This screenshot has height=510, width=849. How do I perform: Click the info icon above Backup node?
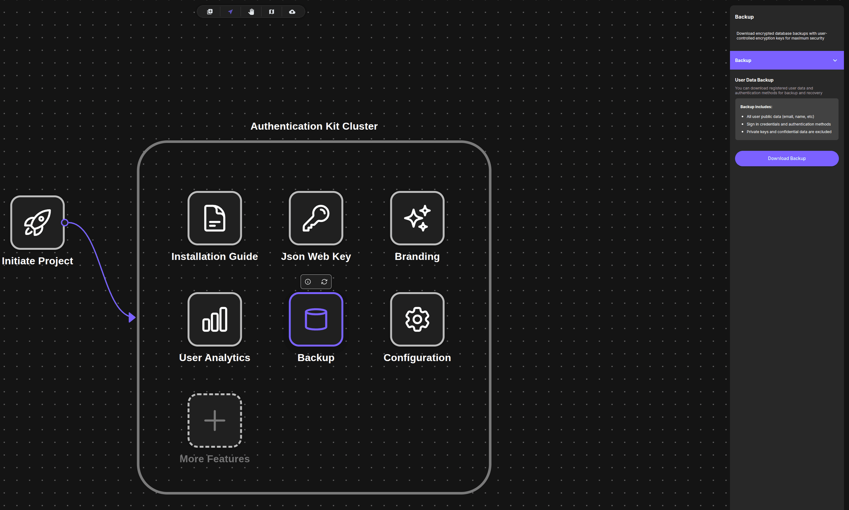(308, 282)
